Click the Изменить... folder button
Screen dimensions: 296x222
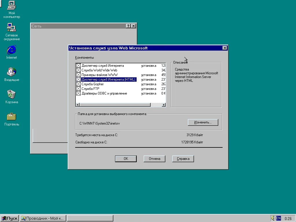203,122
